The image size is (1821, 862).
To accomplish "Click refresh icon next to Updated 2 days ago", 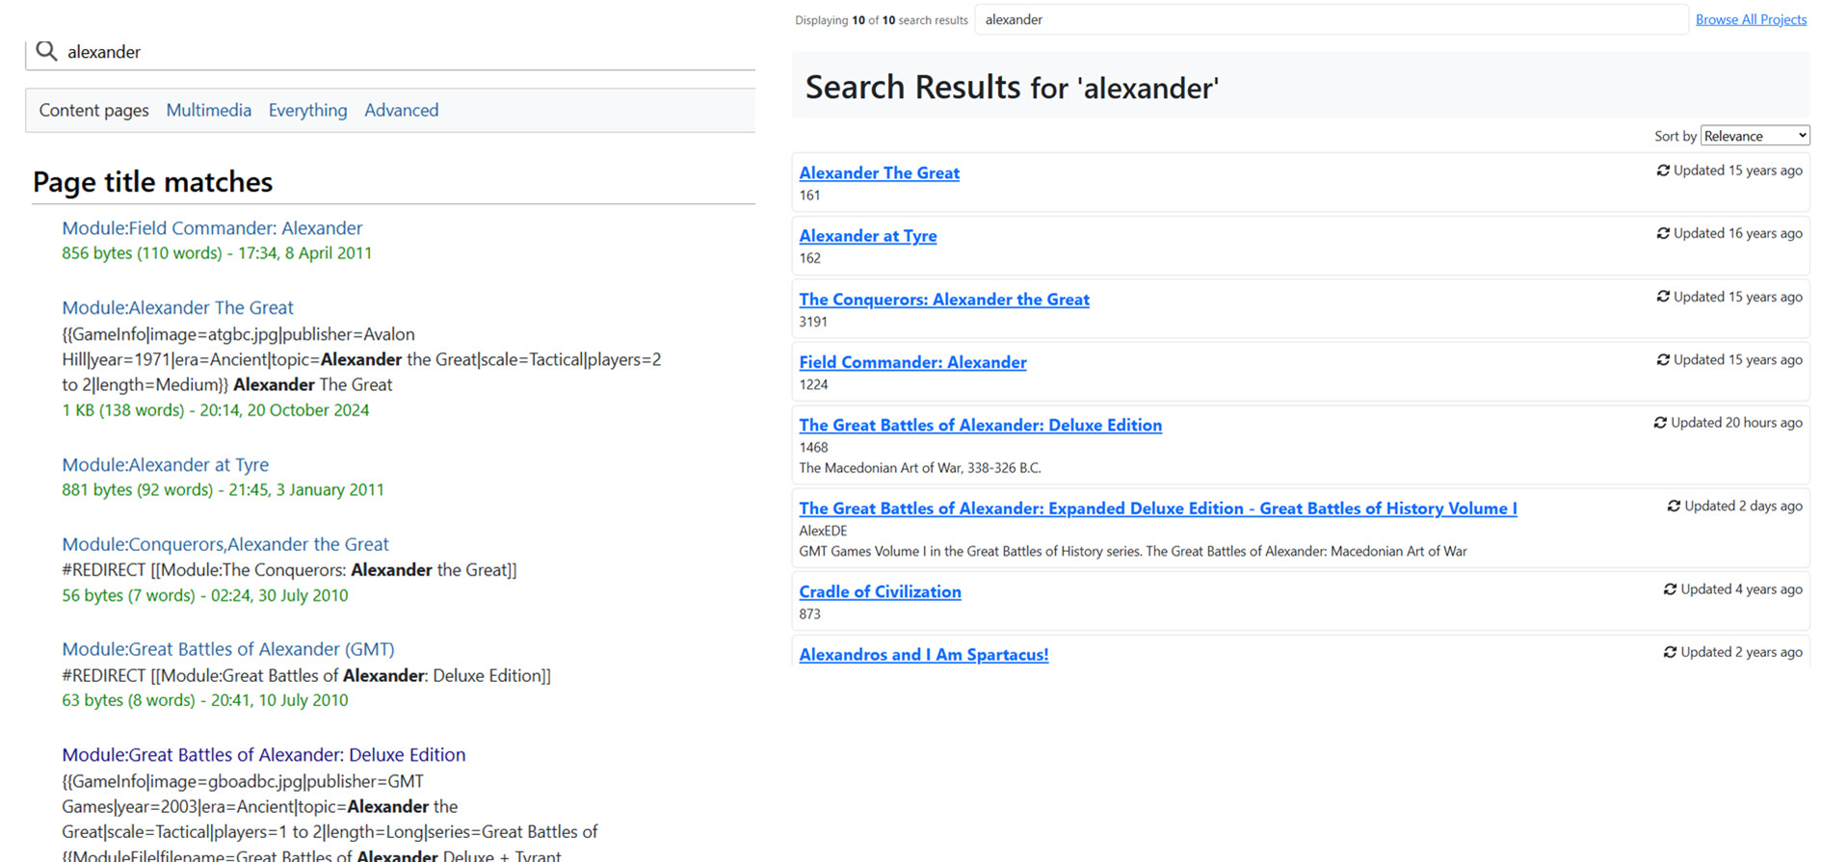I will point(1674,506).
